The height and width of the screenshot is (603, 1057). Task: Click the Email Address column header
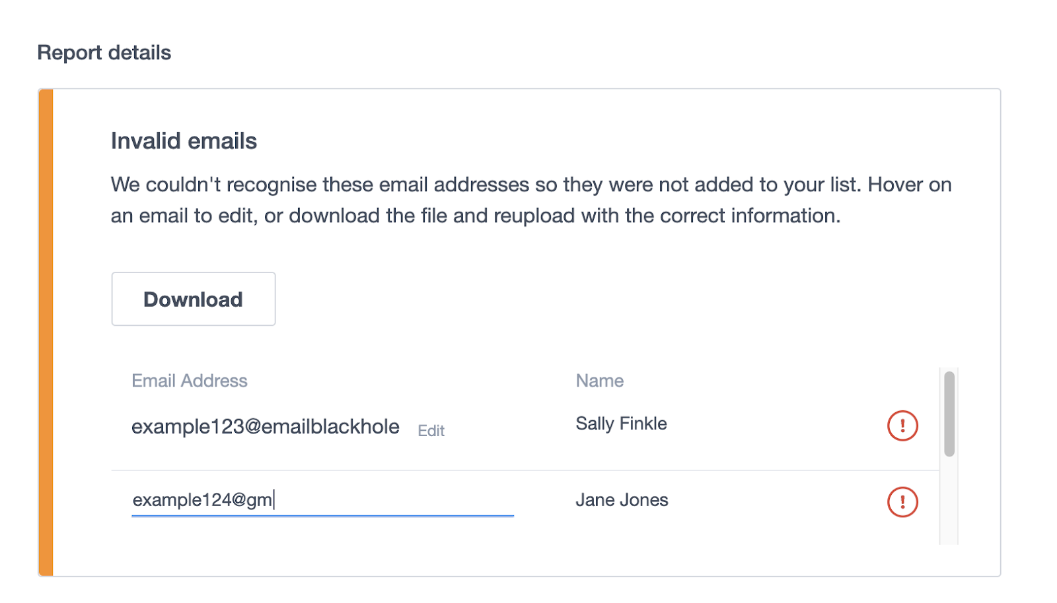click(x=190, y=381)
